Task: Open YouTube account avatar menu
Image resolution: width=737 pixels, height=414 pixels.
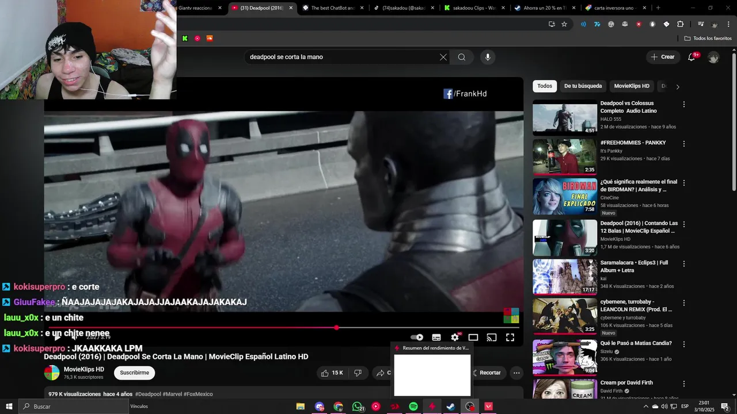Action: click(713, 57)
